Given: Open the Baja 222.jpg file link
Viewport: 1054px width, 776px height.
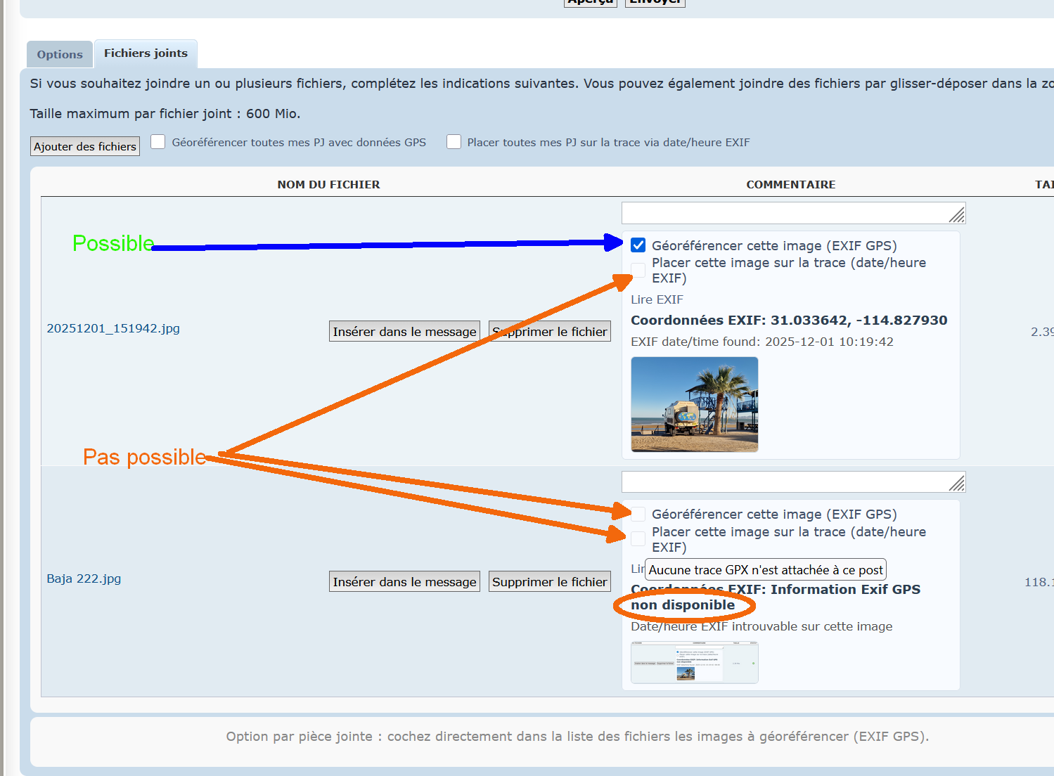Looking at the screenshot, I should pyautogui.click(x=84, y=578).
